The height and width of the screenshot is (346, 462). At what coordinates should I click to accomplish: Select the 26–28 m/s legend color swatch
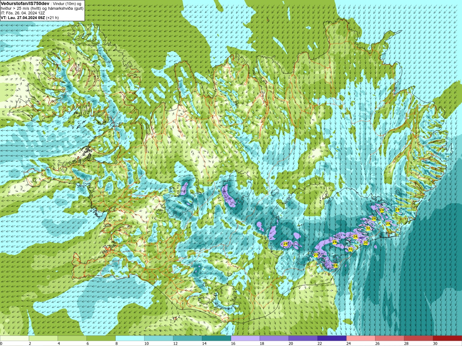point(390,338)
